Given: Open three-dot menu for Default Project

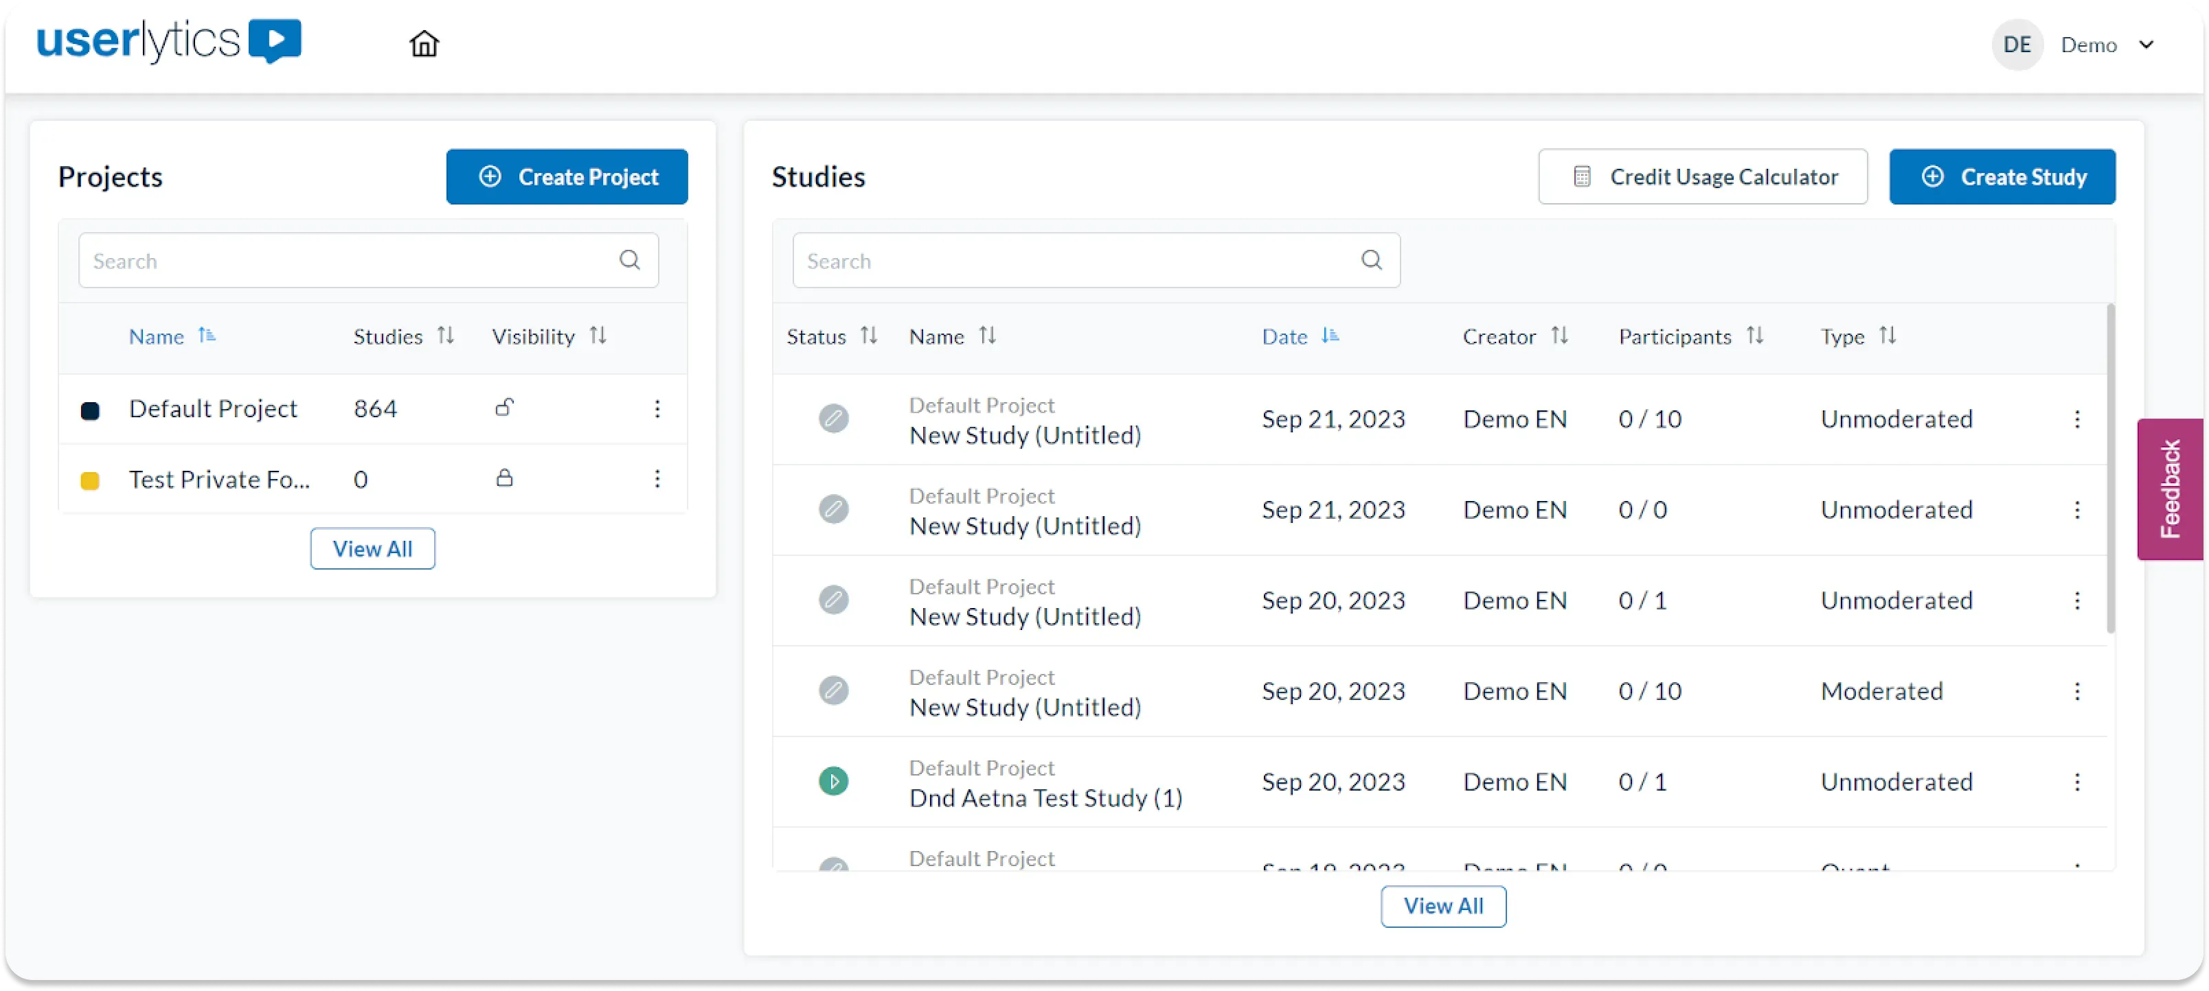Looking at the screenshot, I should (657, 408).
